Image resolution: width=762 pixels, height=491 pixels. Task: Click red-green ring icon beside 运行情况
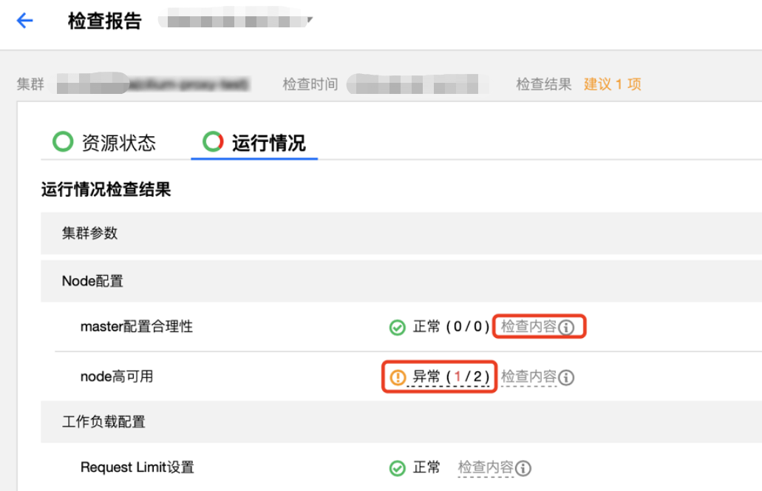[x=213, y=141]
